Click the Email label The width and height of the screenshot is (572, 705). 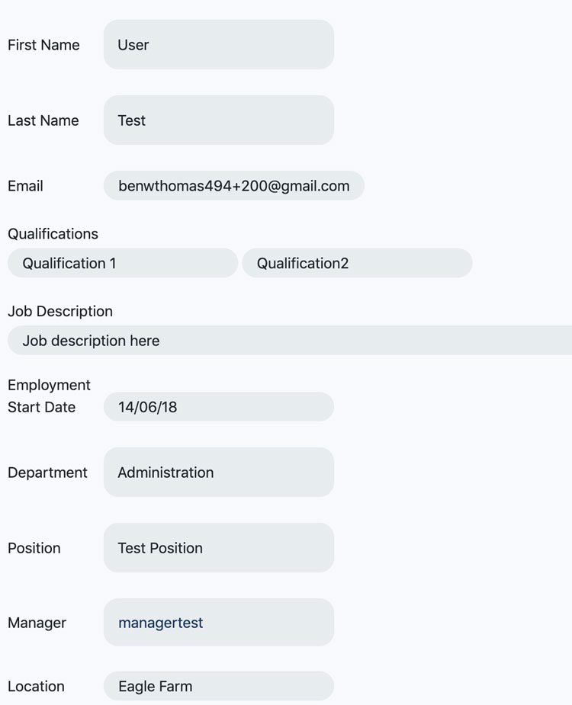point(25,185)
